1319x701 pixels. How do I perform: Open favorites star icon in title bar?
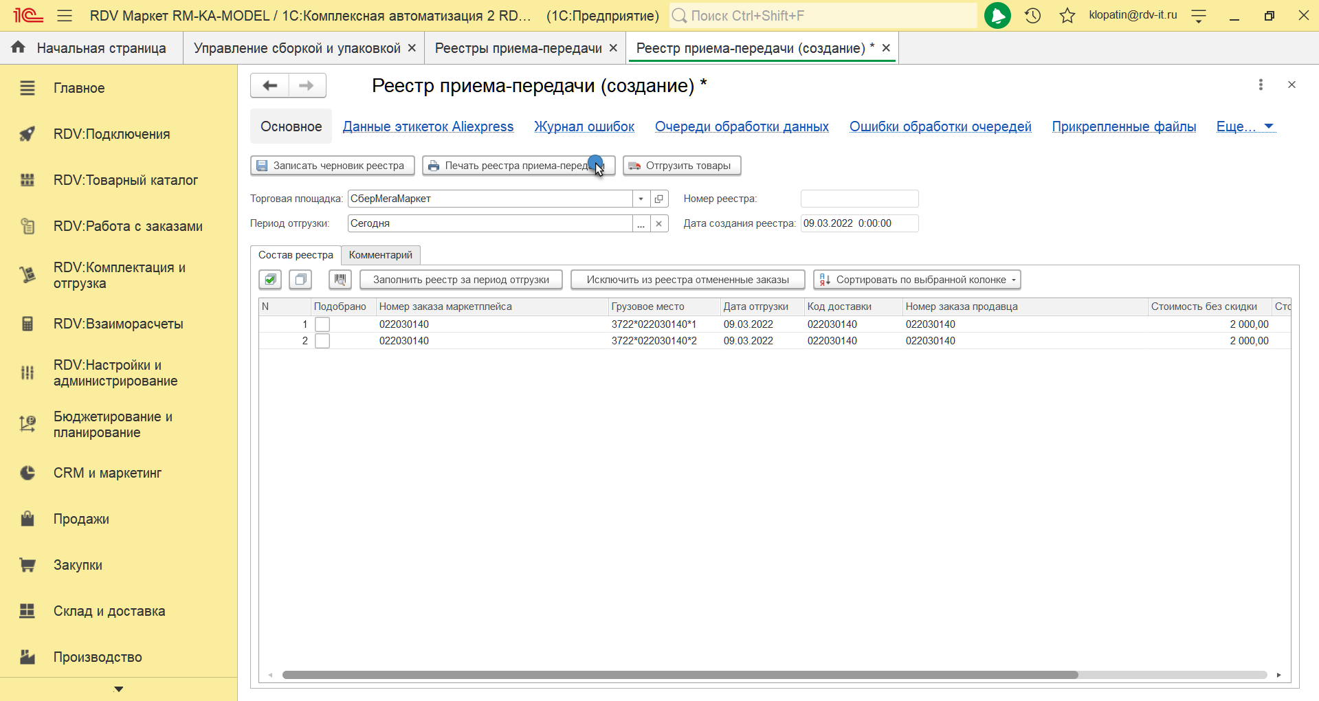[1067, 16]
